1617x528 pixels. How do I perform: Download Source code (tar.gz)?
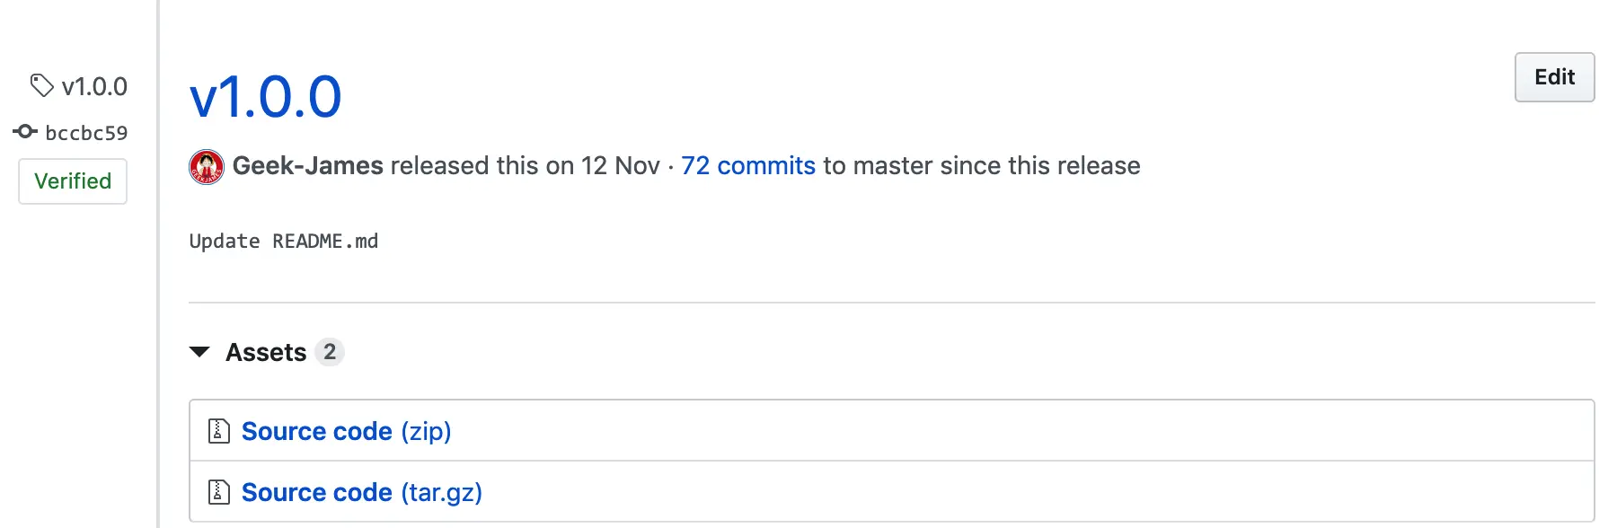[361, 492]
